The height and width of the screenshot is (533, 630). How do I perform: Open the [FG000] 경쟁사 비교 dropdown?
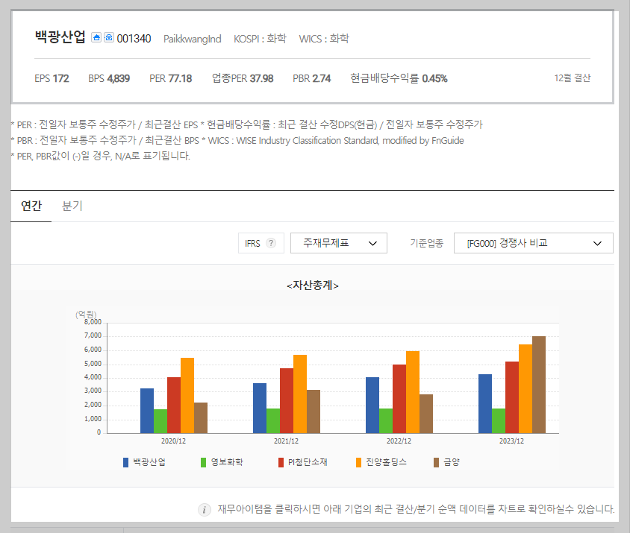click(x=533, y=243)
